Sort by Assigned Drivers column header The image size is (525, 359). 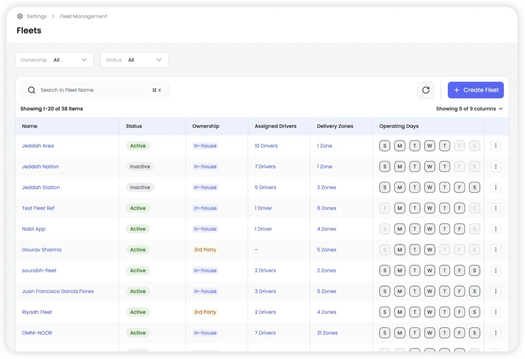275,126
